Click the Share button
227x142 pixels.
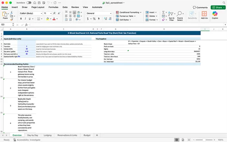[217, 7]
